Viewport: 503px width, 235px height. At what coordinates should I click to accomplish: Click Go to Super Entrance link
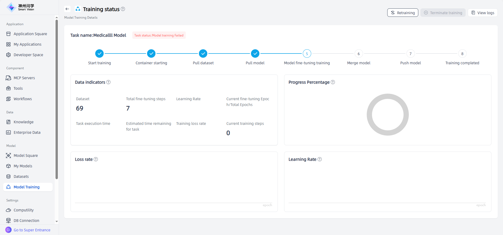point(32,230)
